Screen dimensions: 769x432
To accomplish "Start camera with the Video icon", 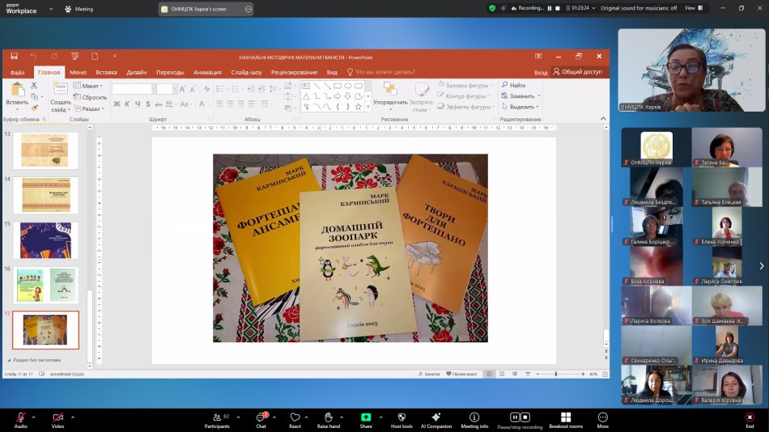I will [x=57, y=417].
